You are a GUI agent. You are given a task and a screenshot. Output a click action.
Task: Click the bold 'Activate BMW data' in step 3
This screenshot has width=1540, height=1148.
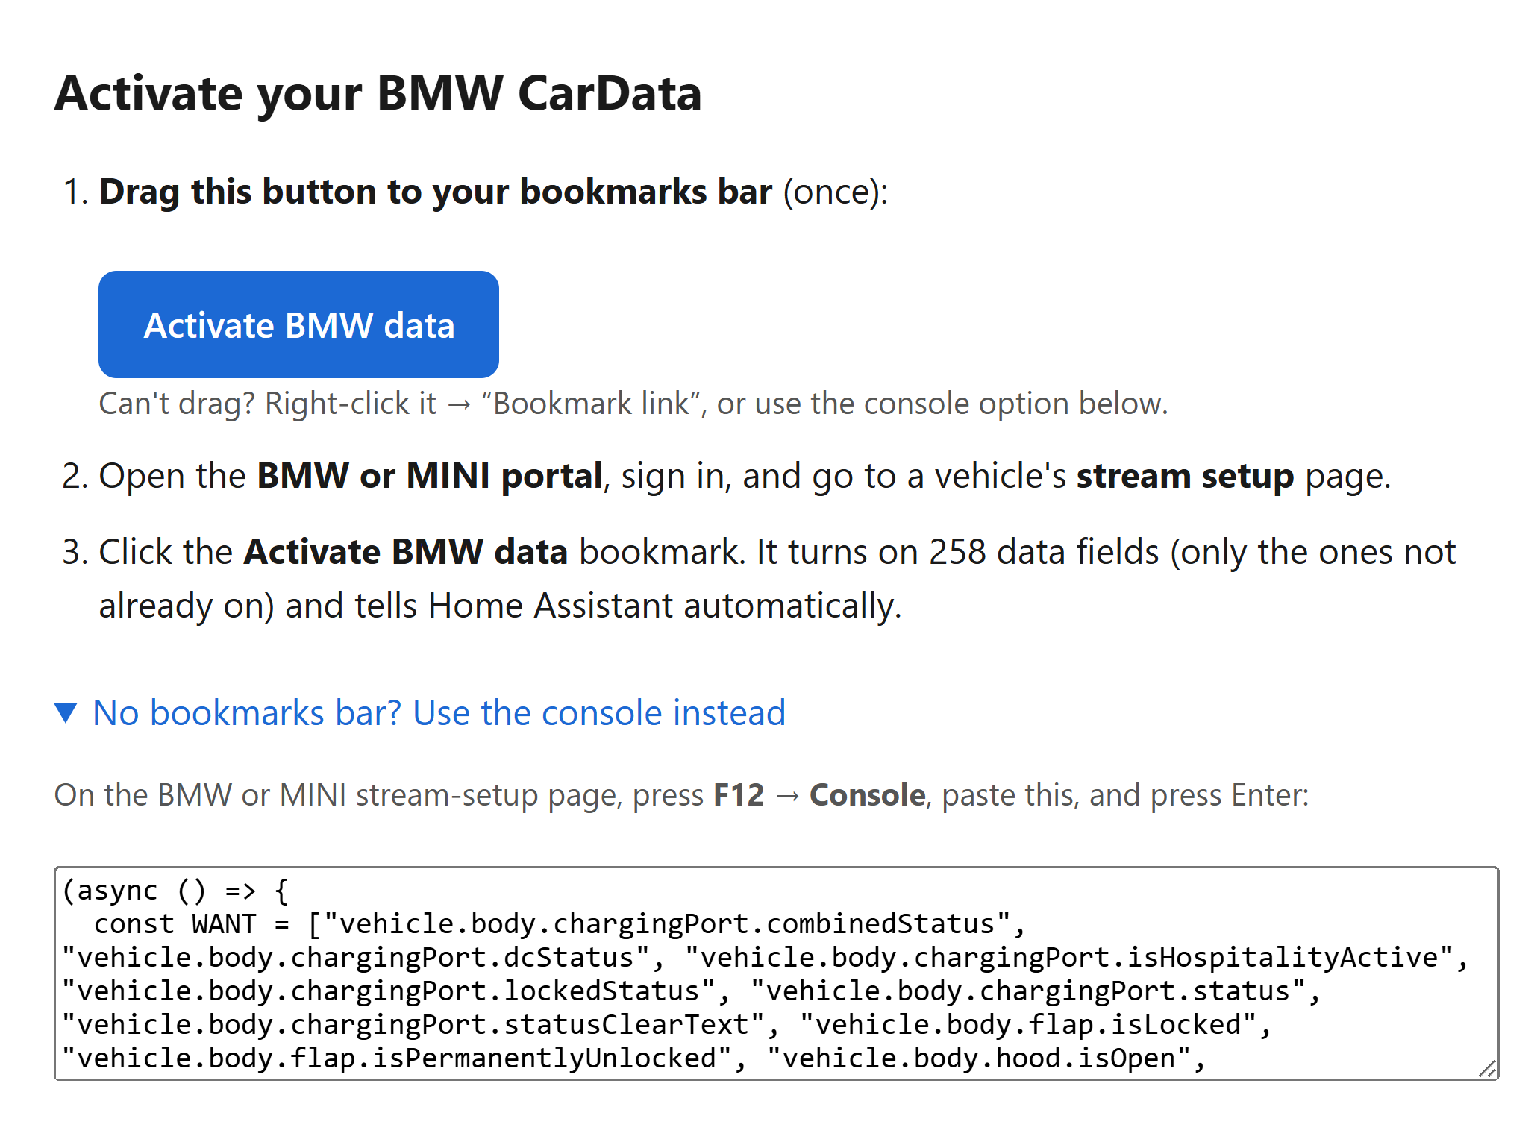pos(406,552)
